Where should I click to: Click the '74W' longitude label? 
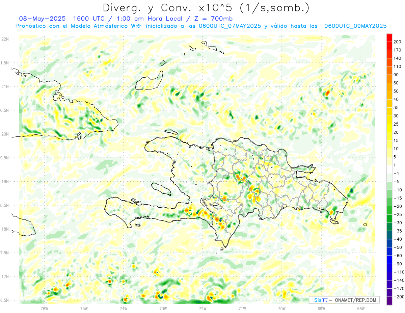tap(124, 308)
